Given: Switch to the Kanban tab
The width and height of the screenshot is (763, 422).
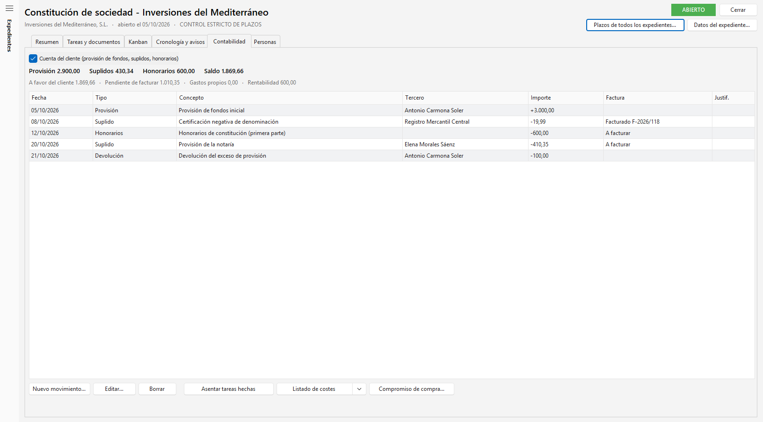Looking at the screenshot, I should (x=138, y=42).
